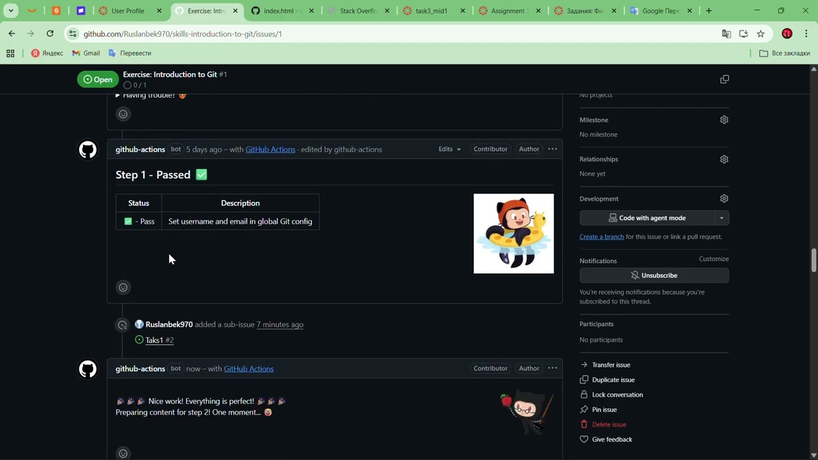Click Set username and email description cell
The height and width of the screenshot is (460, 818).
pyautogui.click(x=240, y=221)
